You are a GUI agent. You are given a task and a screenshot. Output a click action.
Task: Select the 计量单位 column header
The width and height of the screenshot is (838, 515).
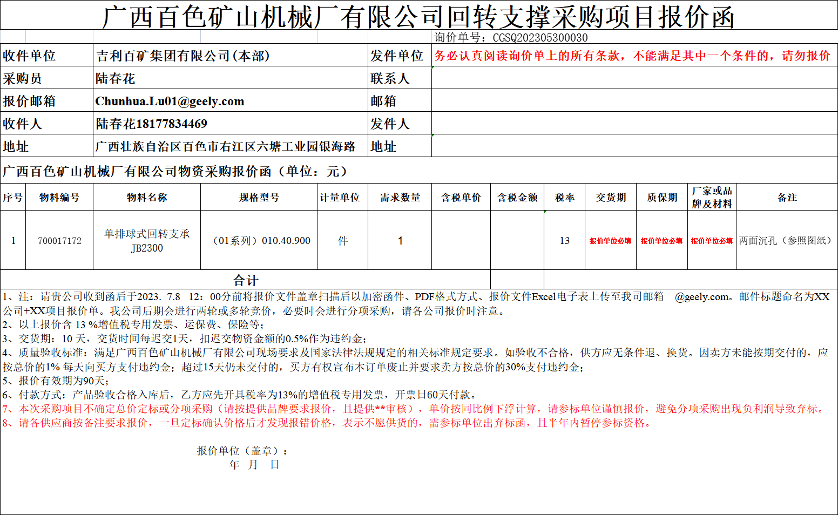pyautogui.click(x=342, y=197)
